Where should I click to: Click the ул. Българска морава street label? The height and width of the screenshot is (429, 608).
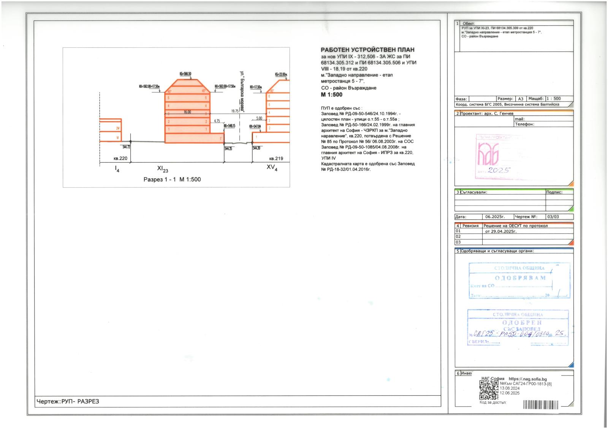(242, 91)
